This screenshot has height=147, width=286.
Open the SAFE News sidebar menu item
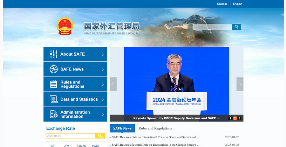coord(75,69)
